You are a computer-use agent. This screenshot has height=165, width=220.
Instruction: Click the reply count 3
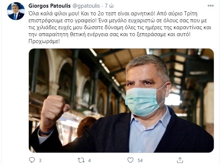[x=40, y=160]
